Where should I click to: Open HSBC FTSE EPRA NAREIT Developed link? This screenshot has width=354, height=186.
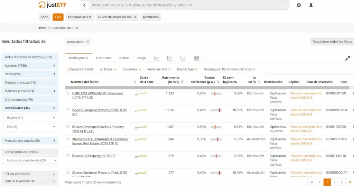[97, 95]
